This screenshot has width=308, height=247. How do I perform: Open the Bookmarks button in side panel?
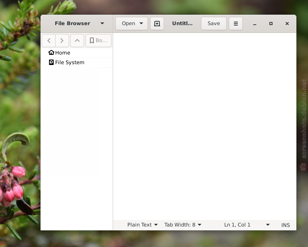click(98, 41)
